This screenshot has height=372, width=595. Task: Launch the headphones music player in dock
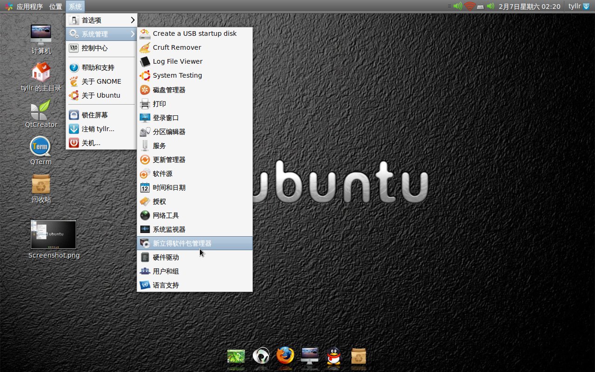point(261,356)
